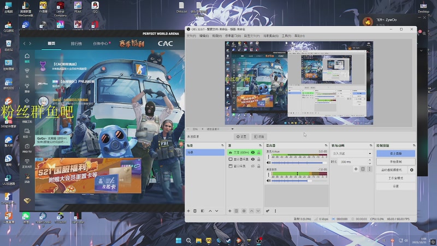437x246 pixels.
Task: Open the File menu in OBS
Action: [191, 36]
